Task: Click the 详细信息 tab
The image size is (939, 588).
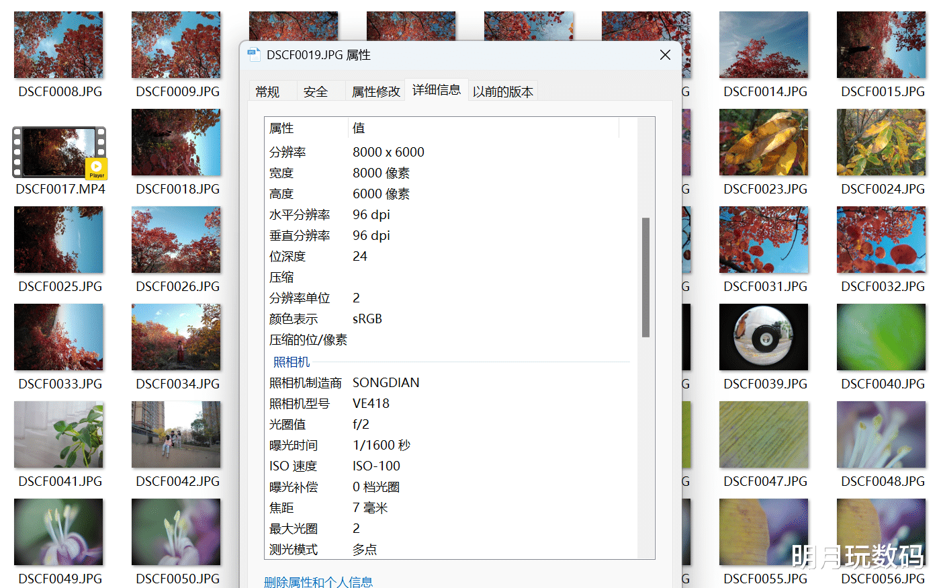Action: [437, 90]
